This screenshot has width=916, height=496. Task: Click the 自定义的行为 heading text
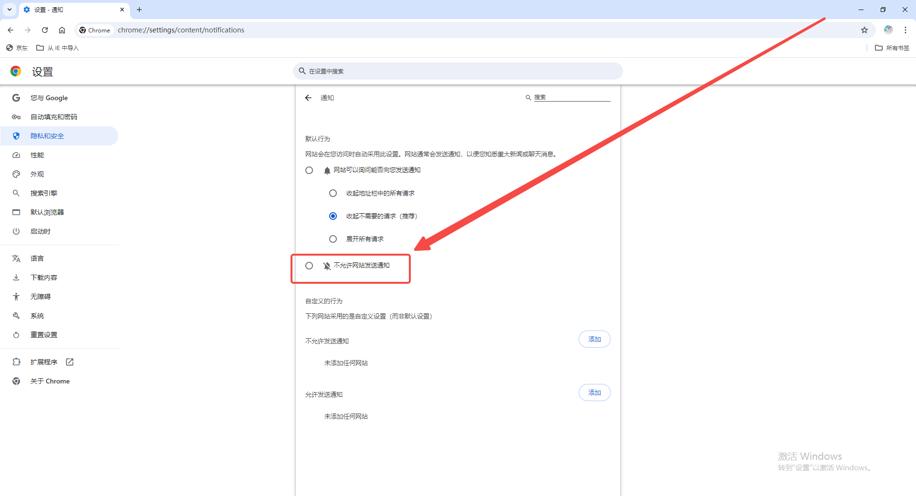click(324, 301)
